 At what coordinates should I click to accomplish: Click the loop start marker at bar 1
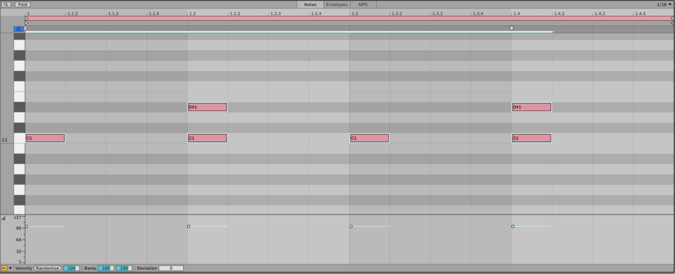pos(26,18)
